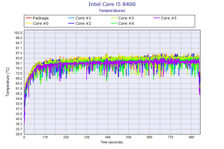224x149 pixels.
Task: Select the Core #3 legend entry
Action: (x=122, y=18)
